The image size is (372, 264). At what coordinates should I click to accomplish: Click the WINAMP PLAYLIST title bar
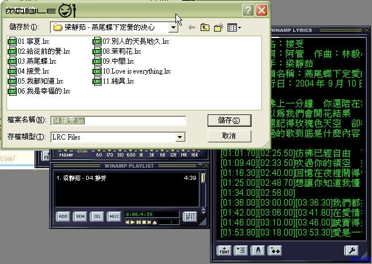point(129,166)
